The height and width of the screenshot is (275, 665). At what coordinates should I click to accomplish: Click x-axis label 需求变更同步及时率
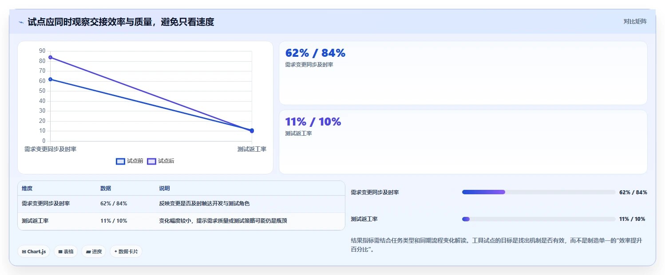click(50, 149)
